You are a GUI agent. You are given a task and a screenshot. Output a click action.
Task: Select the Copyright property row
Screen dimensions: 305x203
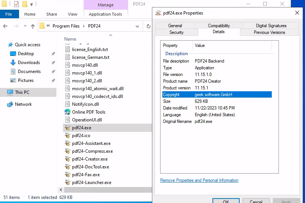(x=217, y=95)
